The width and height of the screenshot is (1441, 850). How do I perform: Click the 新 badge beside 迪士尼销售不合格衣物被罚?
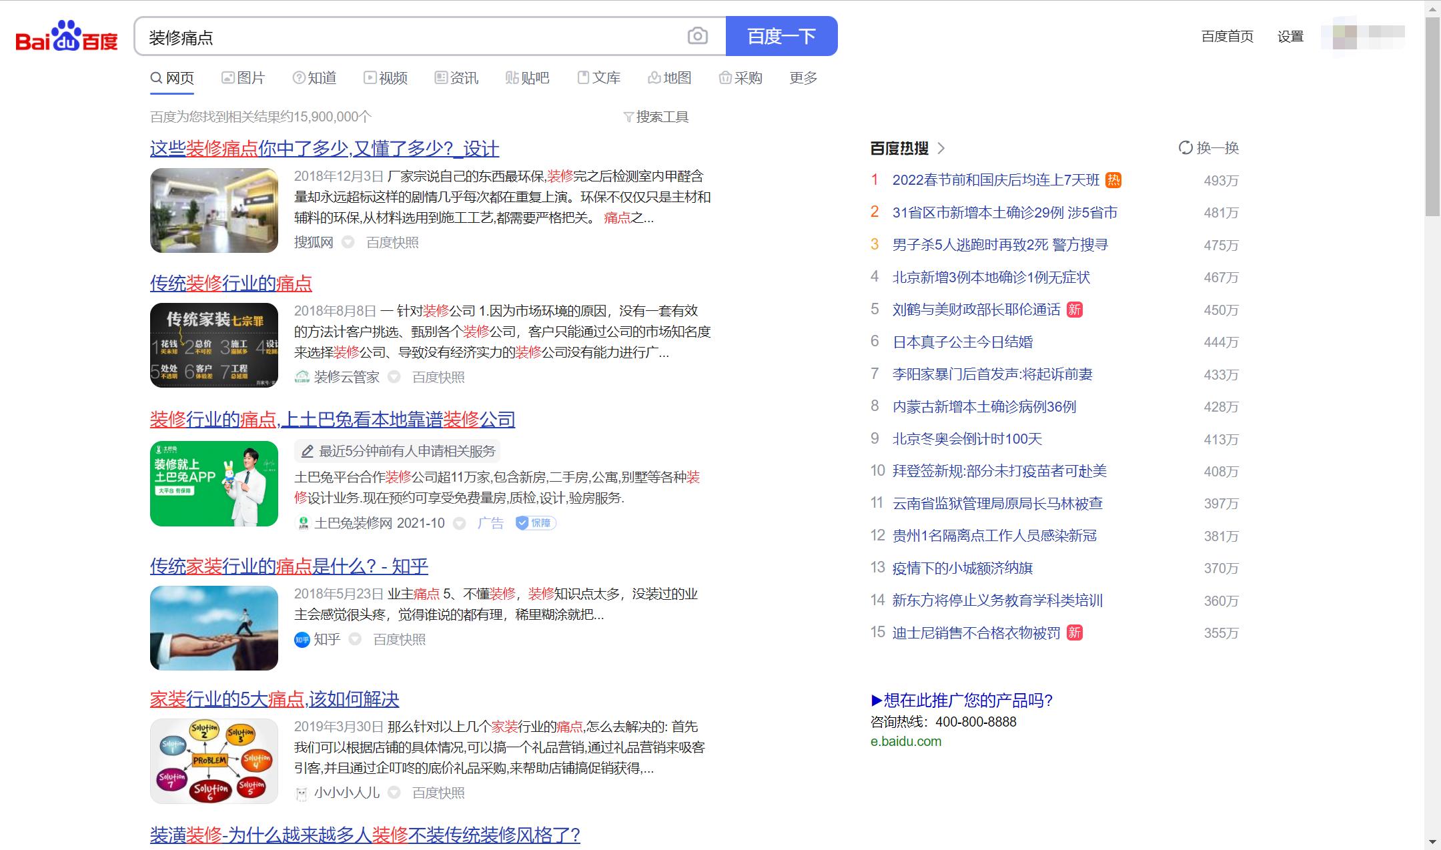(x=1074, y=632)
